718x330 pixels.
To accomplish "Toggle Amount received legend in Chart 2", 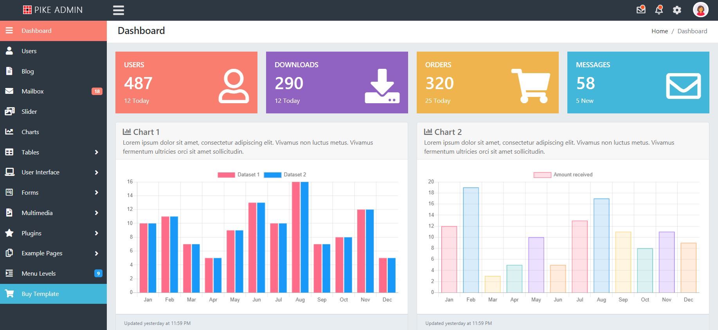I will 563,175.
